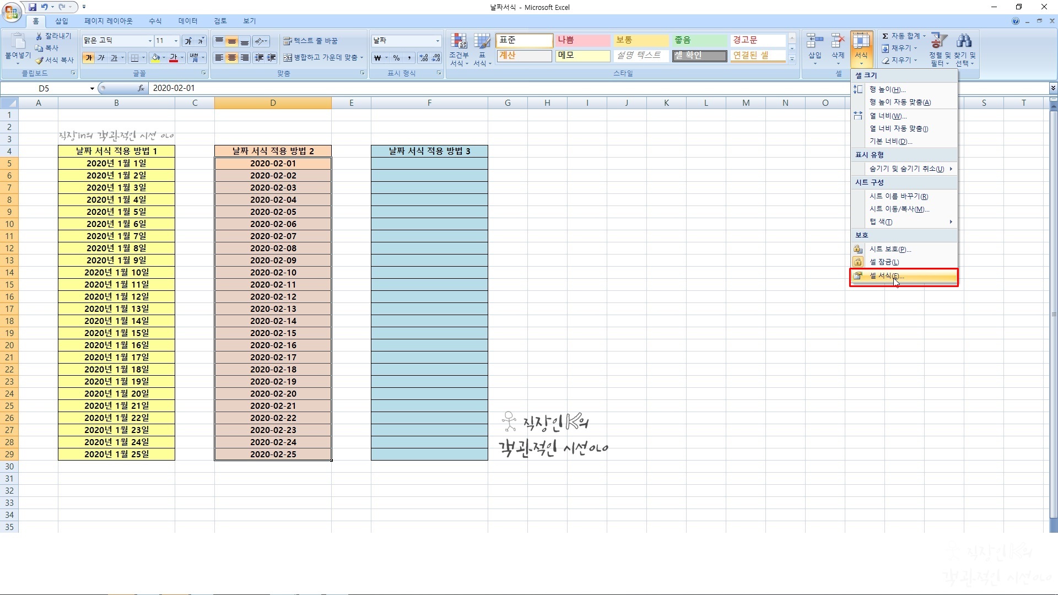Click 병합하고 가운데 맞춤 merge button
The image size is (1058, 595).
coord(321,57)
